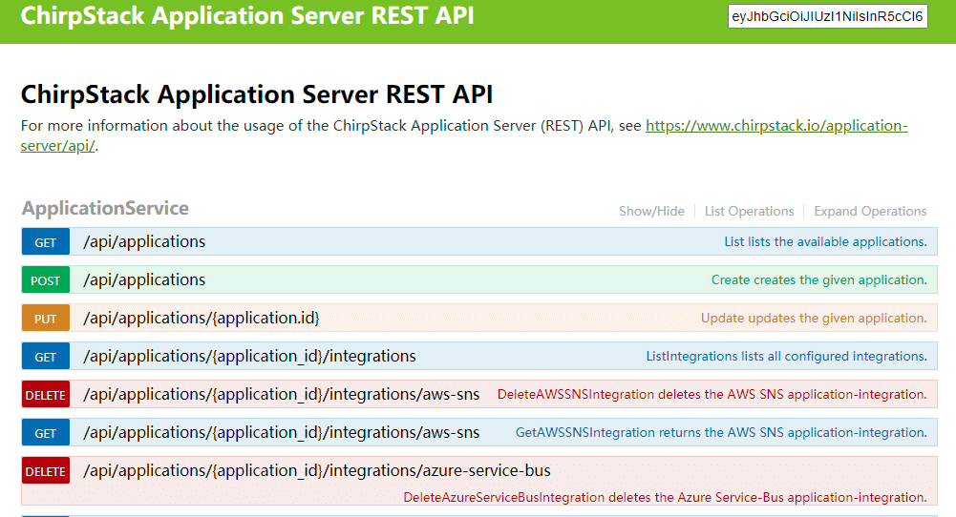The height and width of the screenshot is (517, 956).
Task: Open the chirpstack.io application-server API link
Action: (776, 126)
